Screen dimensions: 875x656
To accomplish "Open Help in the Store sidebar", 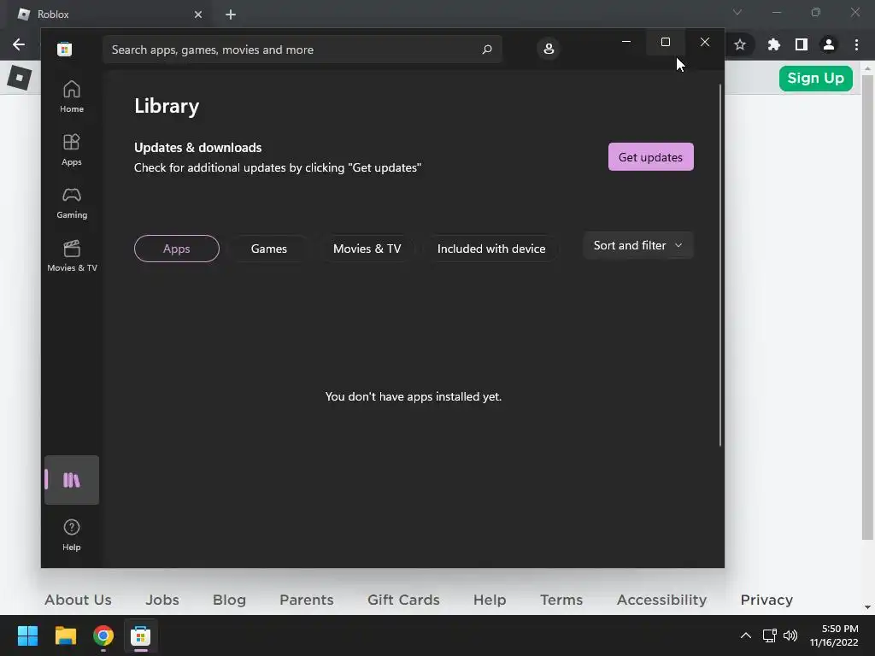I will 72,535.
